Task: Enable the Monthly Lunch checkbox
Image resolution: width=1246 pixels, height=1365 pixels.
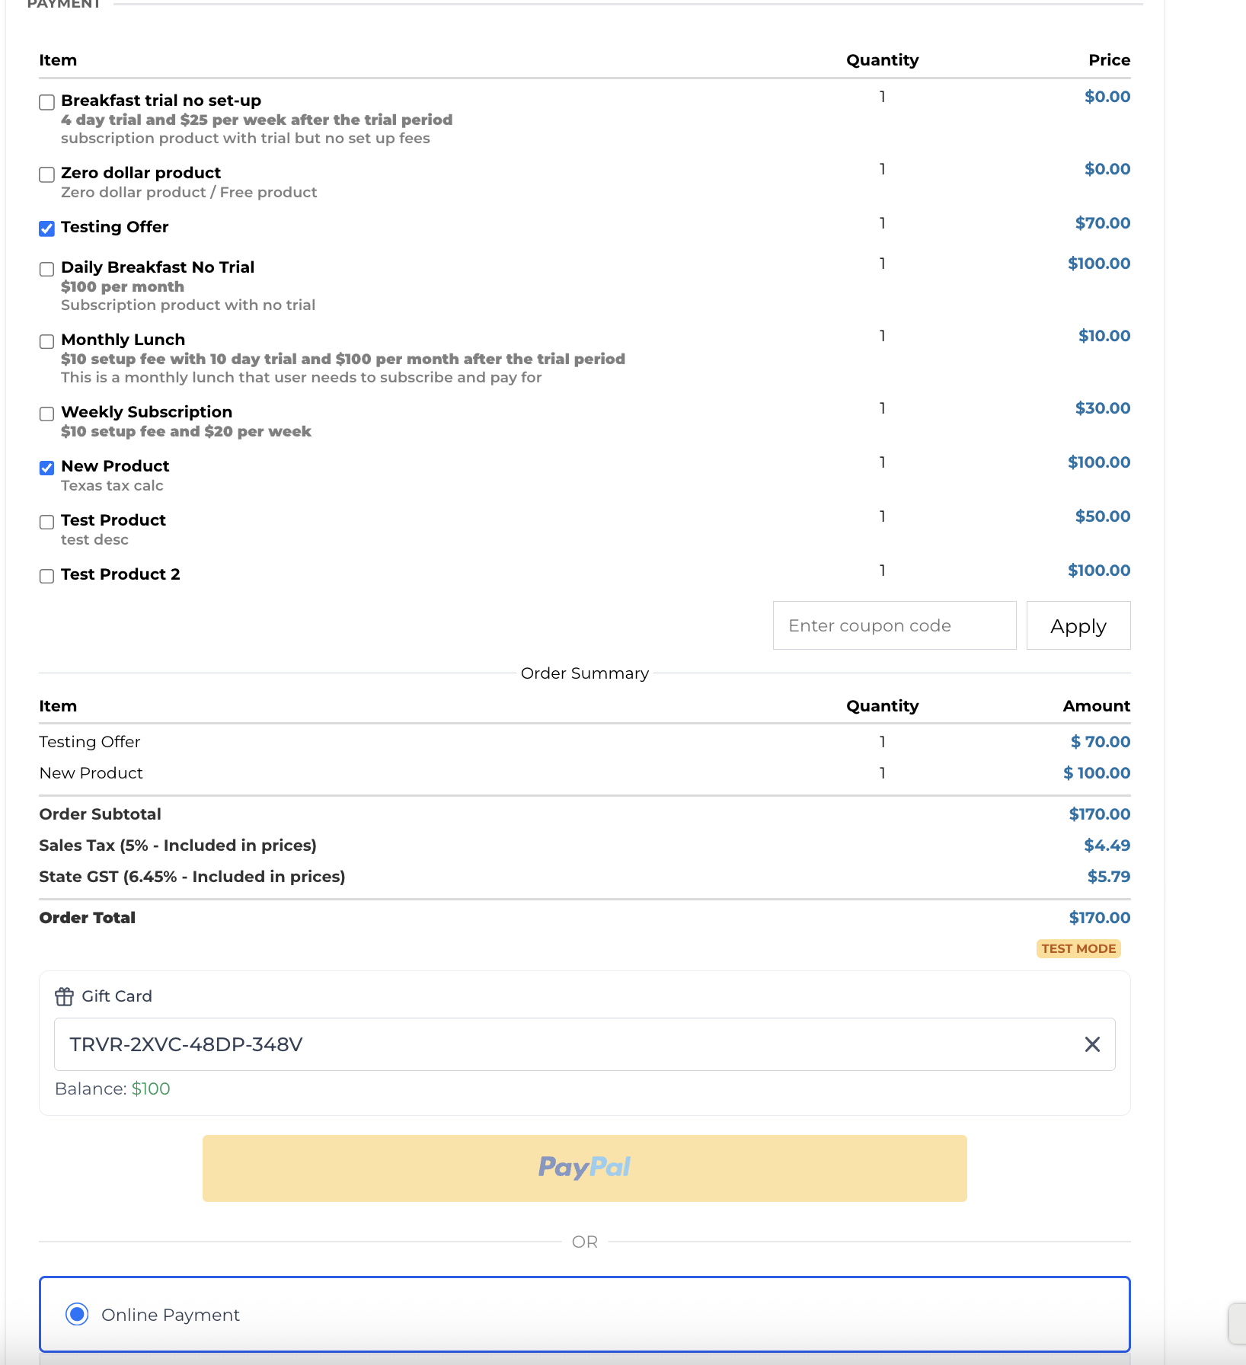Action: point(47,341)
